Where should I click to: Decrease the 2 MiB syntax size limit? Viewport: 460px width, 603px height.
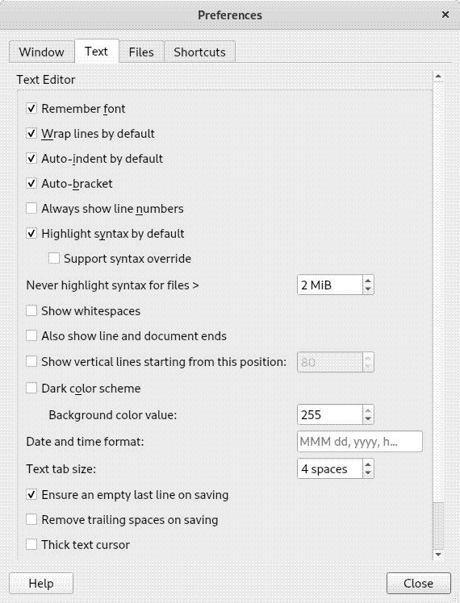pyautogui.click(x=368, y=289)
